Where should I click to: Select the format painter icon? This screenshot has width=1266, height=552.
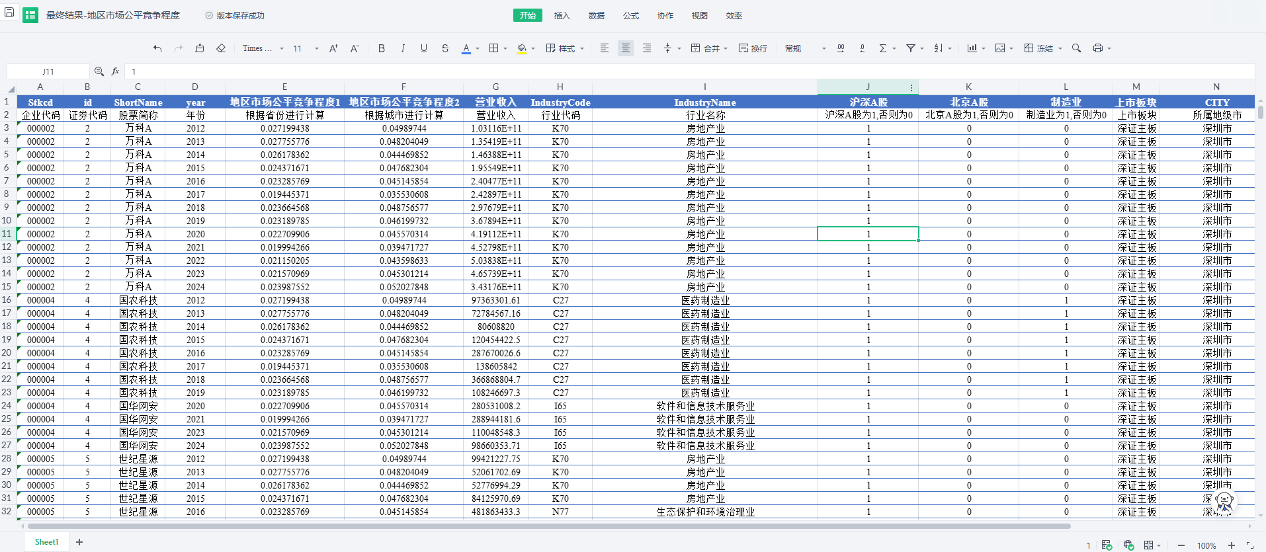[x=200, y=48]
